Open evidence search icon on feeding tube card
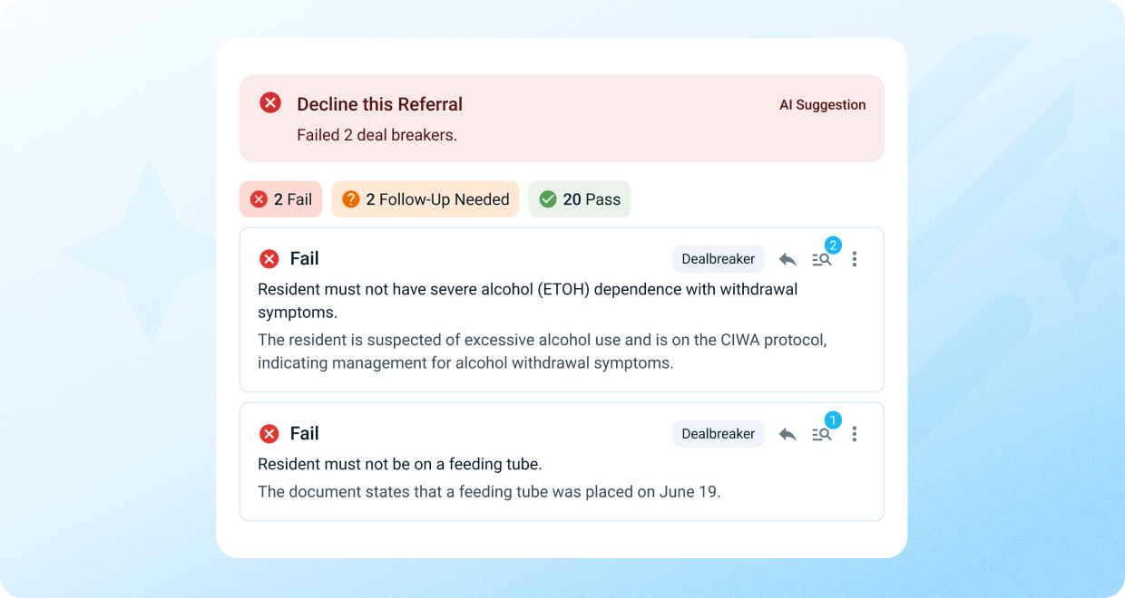 click(822, 434)
